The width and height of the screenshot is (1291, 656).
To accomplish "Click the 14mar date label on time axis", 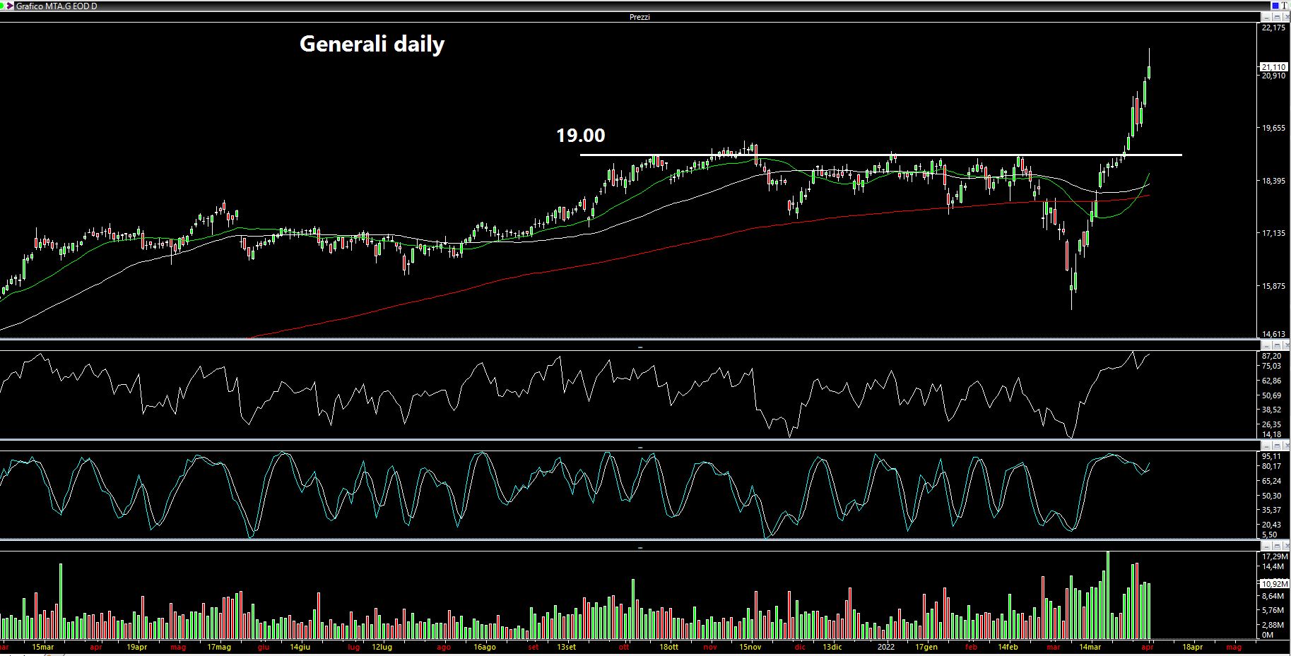I will click(x=1090, y=647).
